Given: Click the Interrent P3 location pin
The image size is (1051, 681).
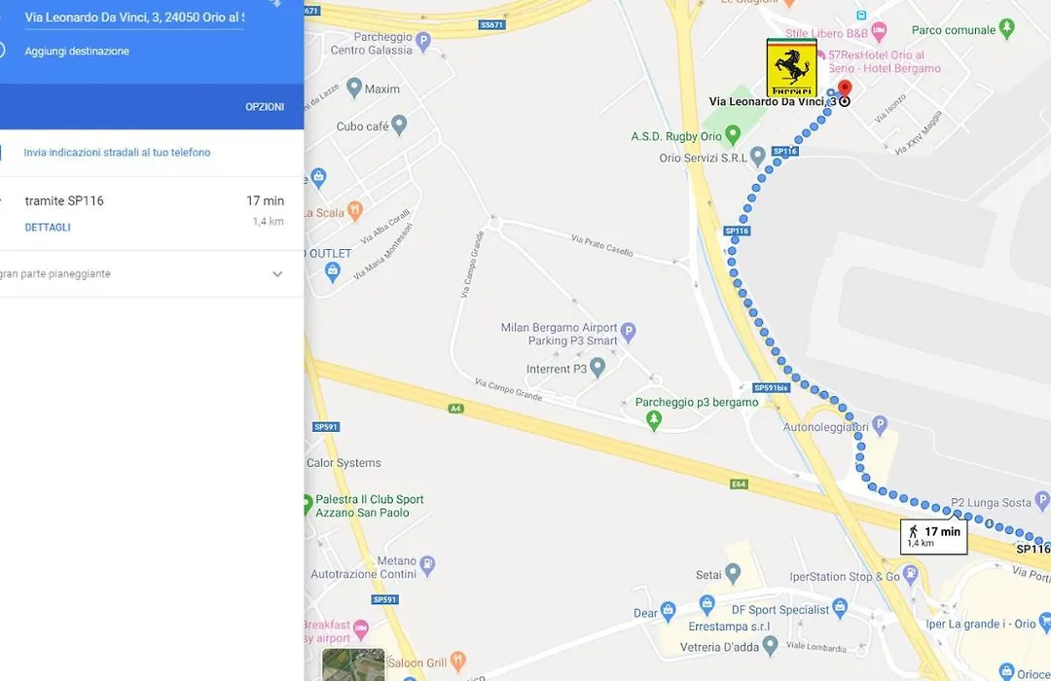Looking at the screenshot, I should [x=598, y=367].
